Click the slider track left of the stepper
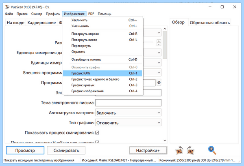Viewport: 244px width, 166px height. (148, 42)
